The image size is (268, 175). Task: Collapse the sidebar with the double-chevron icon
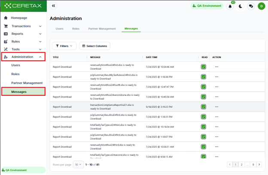click(54, 6)
